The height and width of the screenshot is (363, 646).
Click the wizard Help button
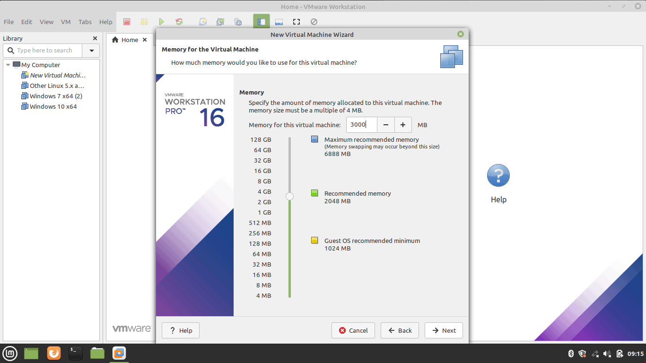[181, 330]
